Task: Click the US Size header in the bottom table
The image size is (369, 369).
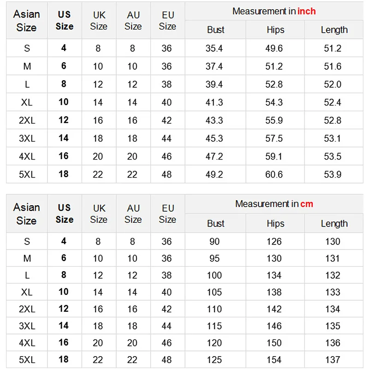Action: pyautogui.click(x=64, y=214)
